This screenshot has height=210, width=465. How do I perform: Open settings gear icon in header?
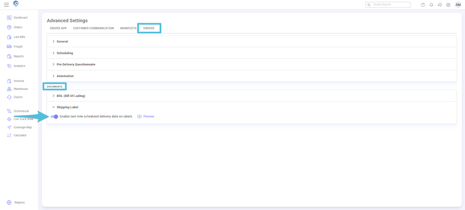click(448, 5)
